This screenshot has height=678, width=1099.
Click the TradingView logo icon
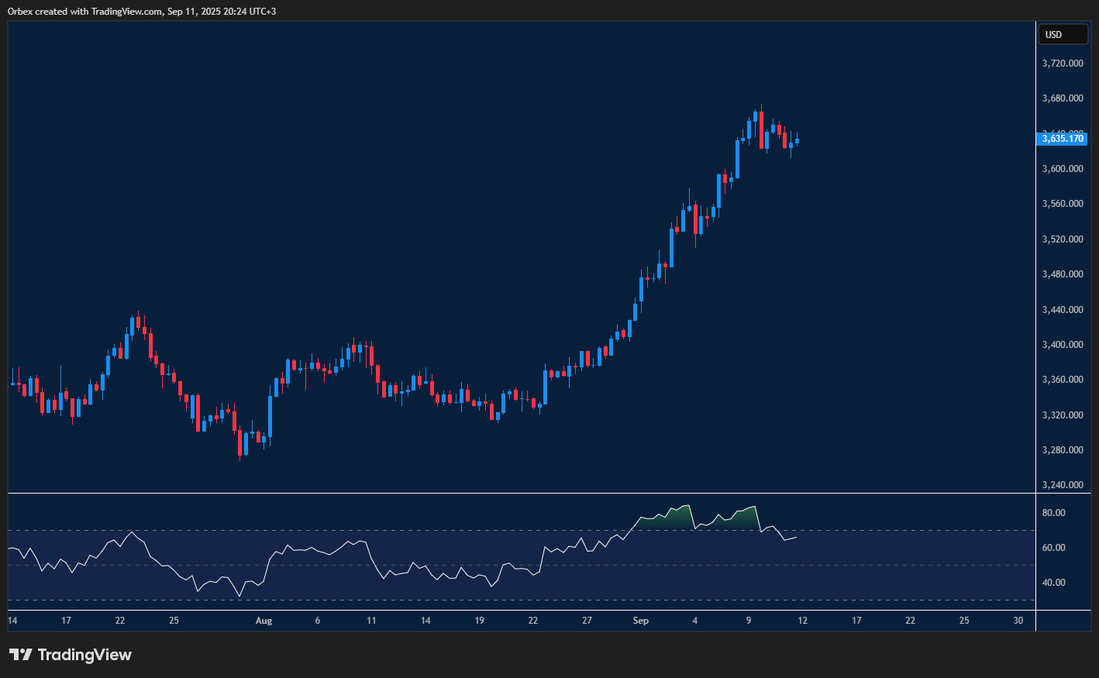pyautogui.click(x=21, y=655)
